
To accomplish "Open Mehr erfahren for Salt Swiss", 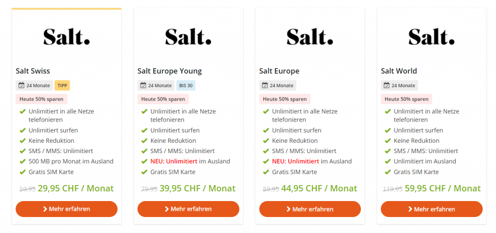I will click(66, 209).
